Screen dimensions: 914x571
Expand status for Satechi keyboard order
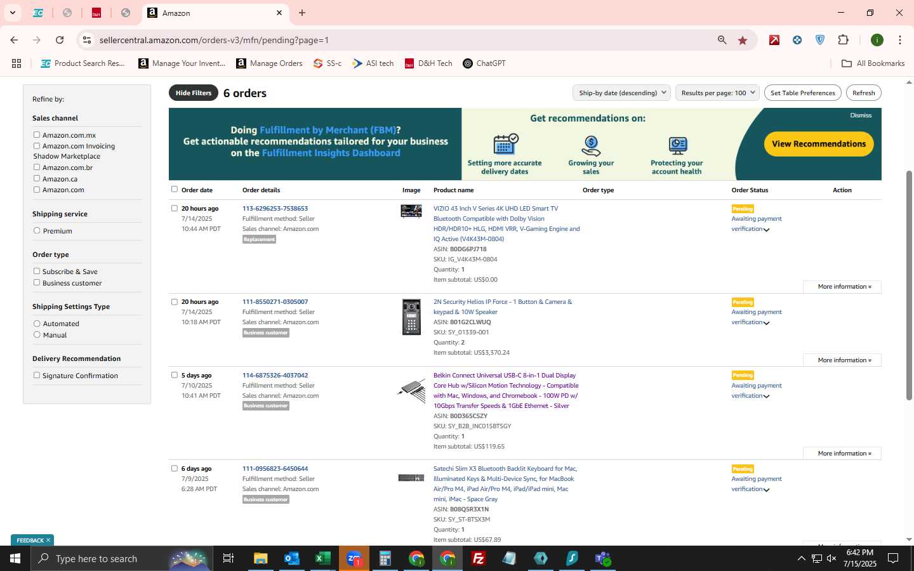(x=766, y=490)
